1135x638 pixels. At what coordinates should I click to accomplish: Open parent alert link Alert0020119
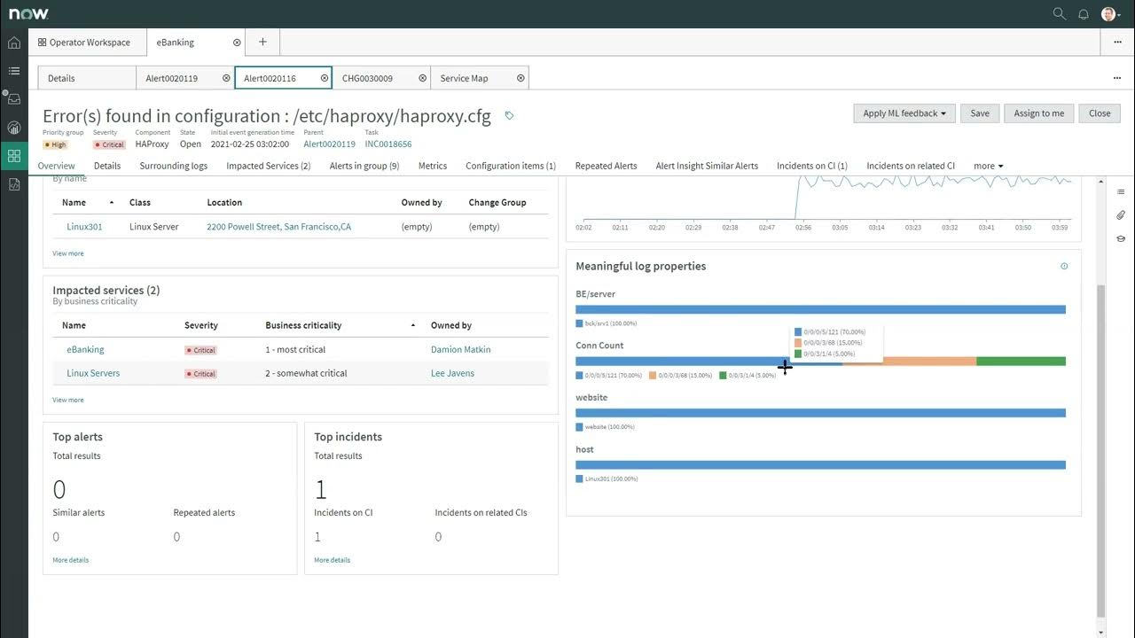pyautogui.click(x=329, y=144)
